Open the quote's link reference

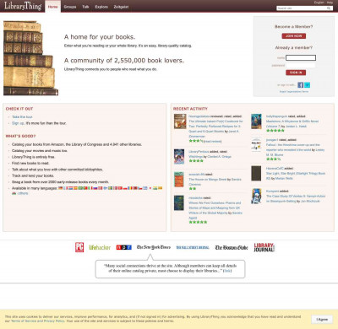[227, 271]
